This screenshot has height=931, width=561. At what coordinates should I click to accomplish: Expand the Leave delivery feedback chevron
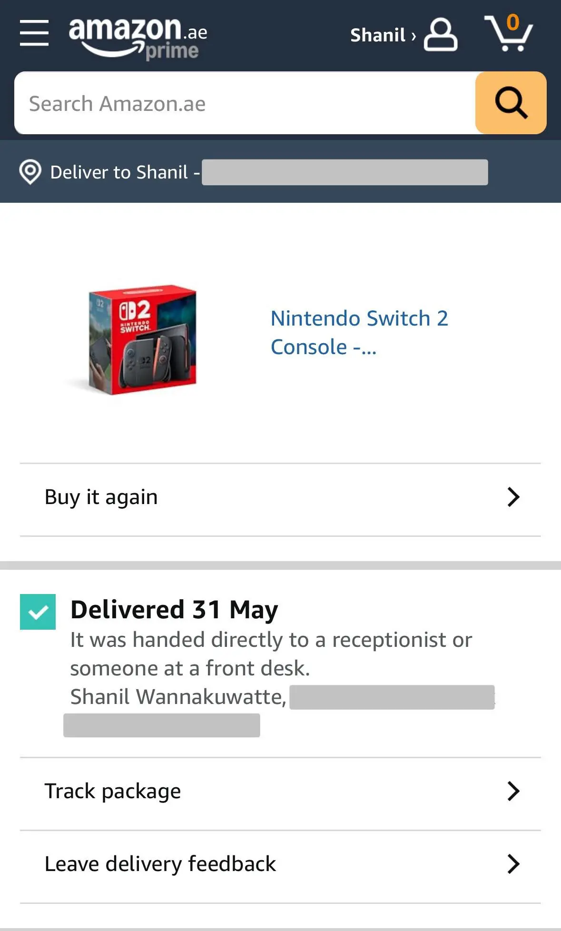(x=513, y=864)
